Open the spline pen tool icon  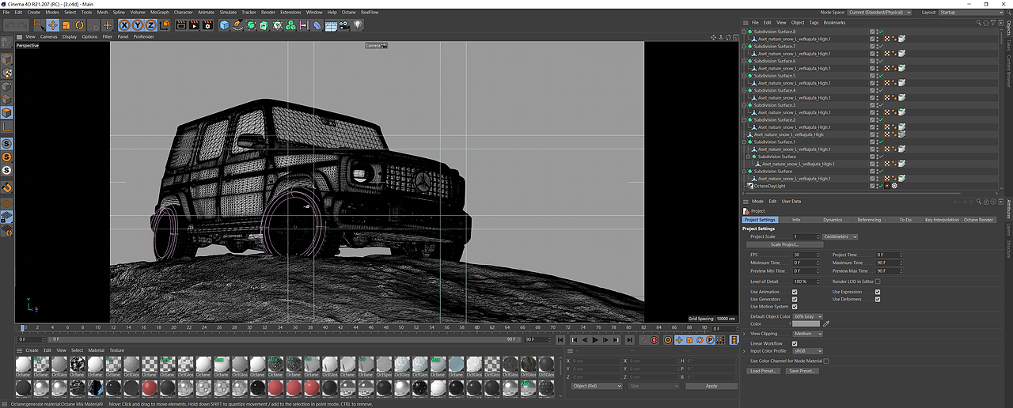click(237, 25)
